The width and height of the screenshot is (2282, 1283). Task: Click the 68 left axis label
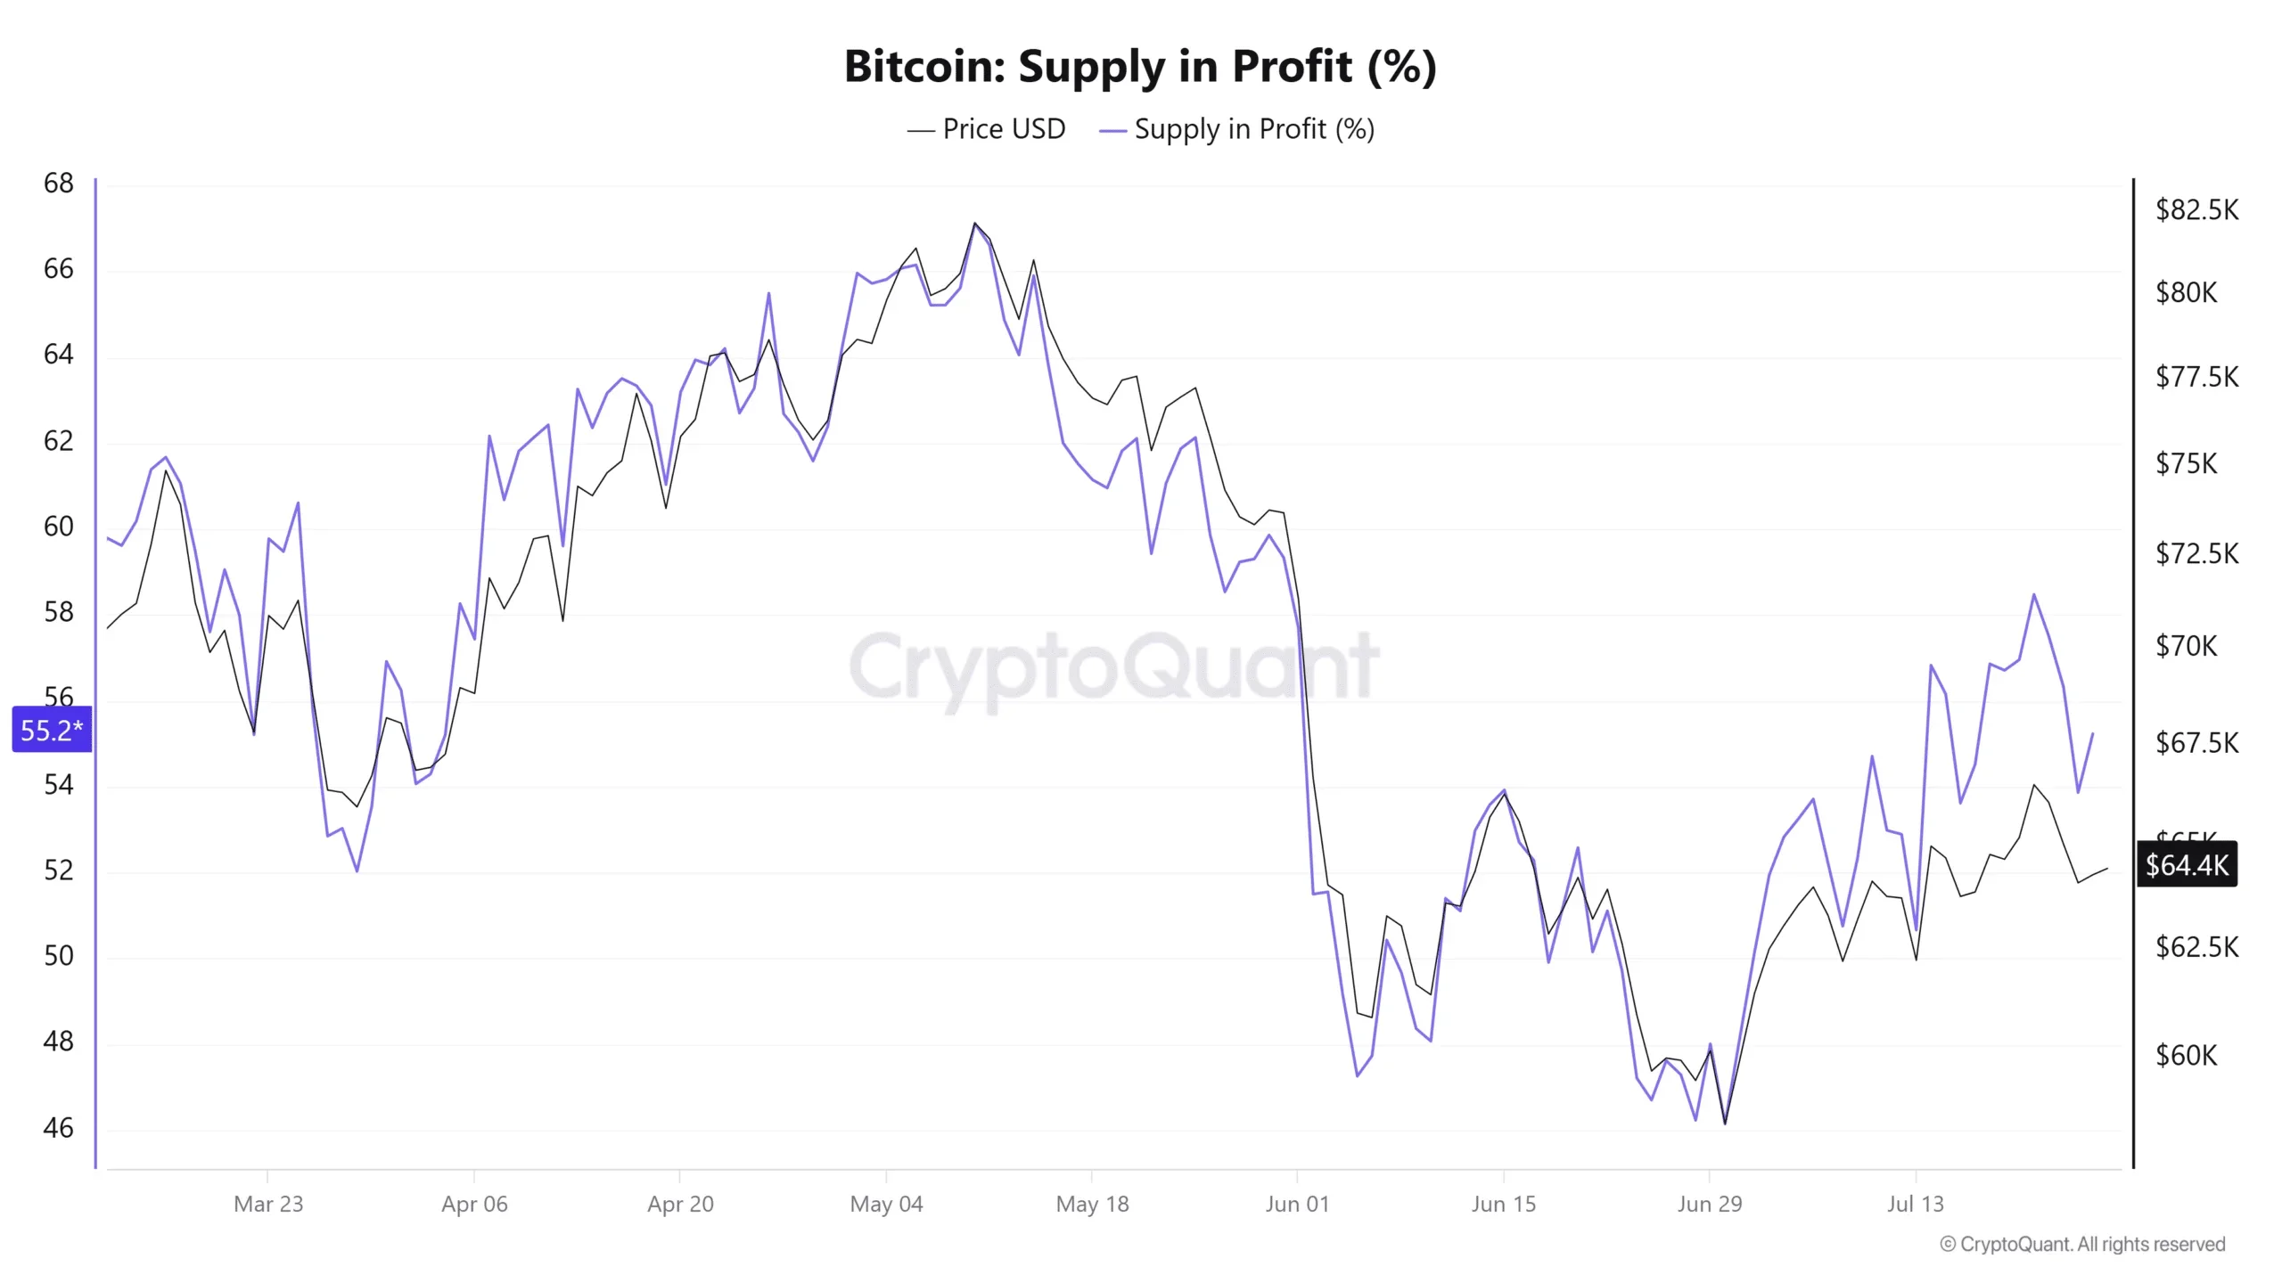point(59,184)
